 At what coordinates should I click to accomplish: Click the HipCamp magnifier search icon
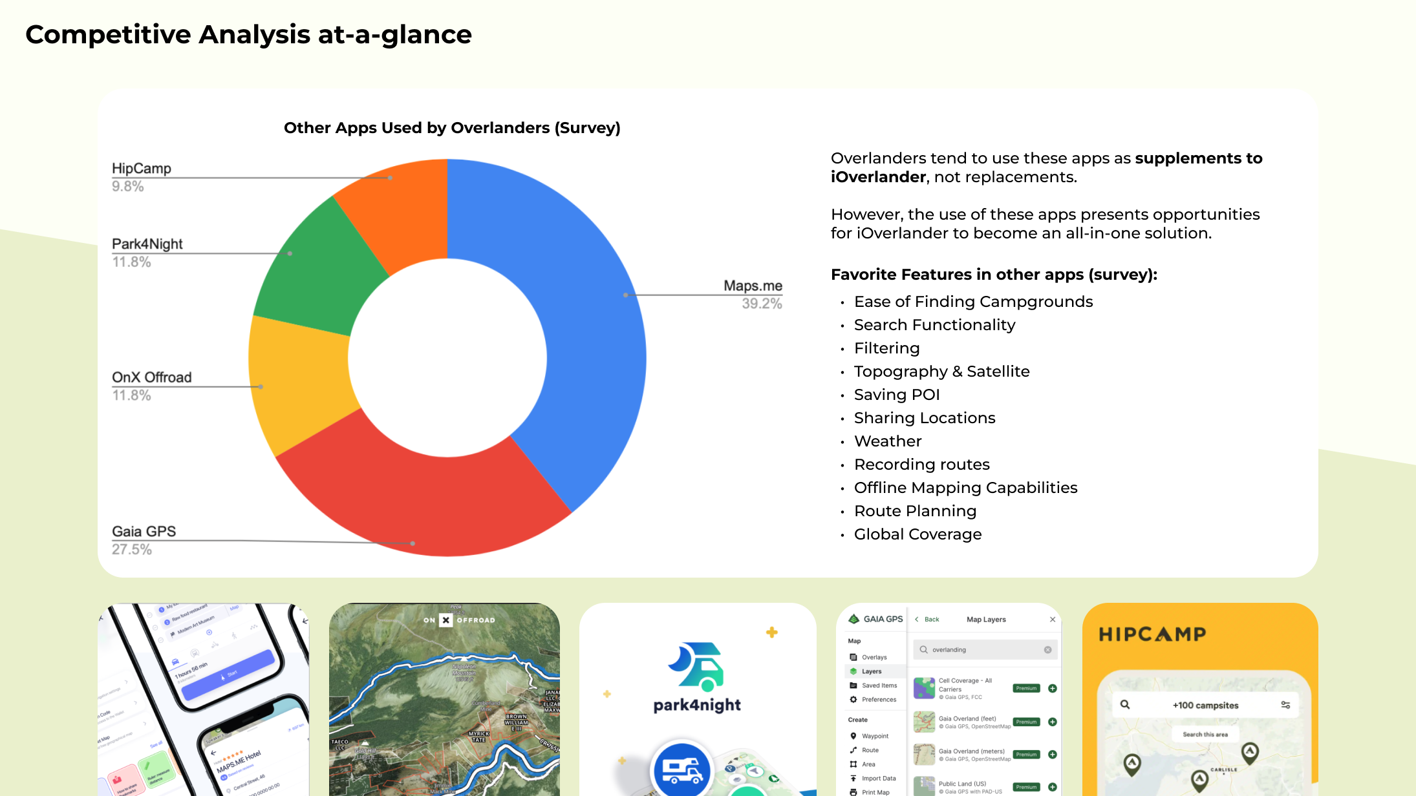(1125, 705)
